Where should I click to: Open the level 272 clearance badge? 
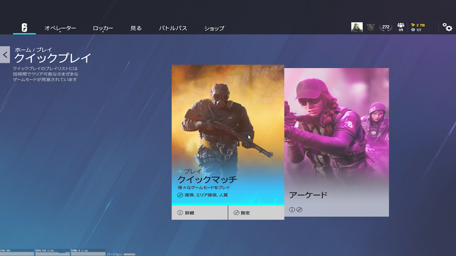click(386, 27)
